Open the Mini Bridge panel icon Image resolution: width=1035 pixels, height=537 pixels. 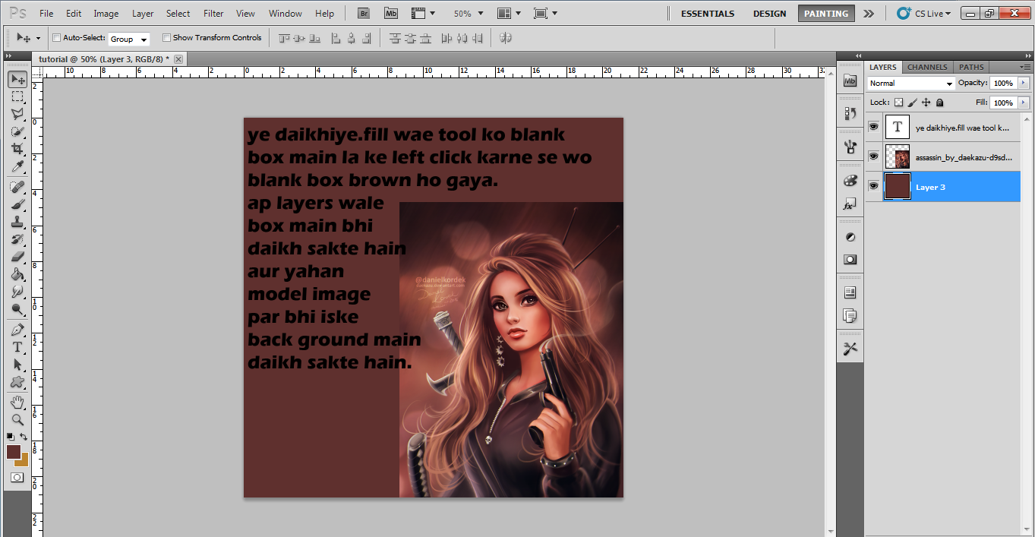[x=850, y=81]
